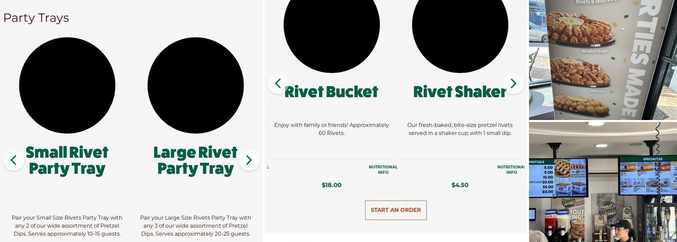677x242 pixels.
Task: Click the Party Trays section heading
Action: pos(36,18)
